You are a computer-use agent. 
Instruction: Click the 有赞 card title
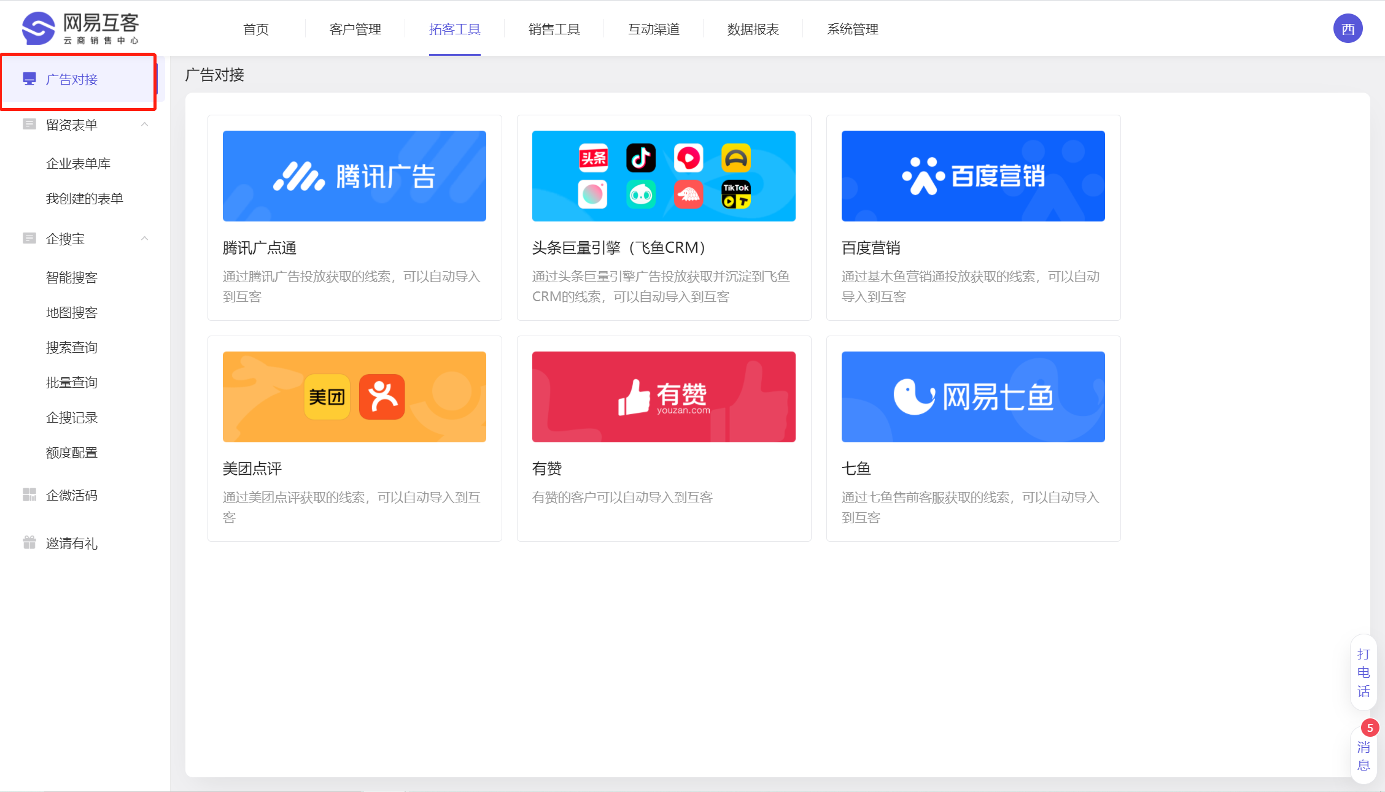pos(547,469)
